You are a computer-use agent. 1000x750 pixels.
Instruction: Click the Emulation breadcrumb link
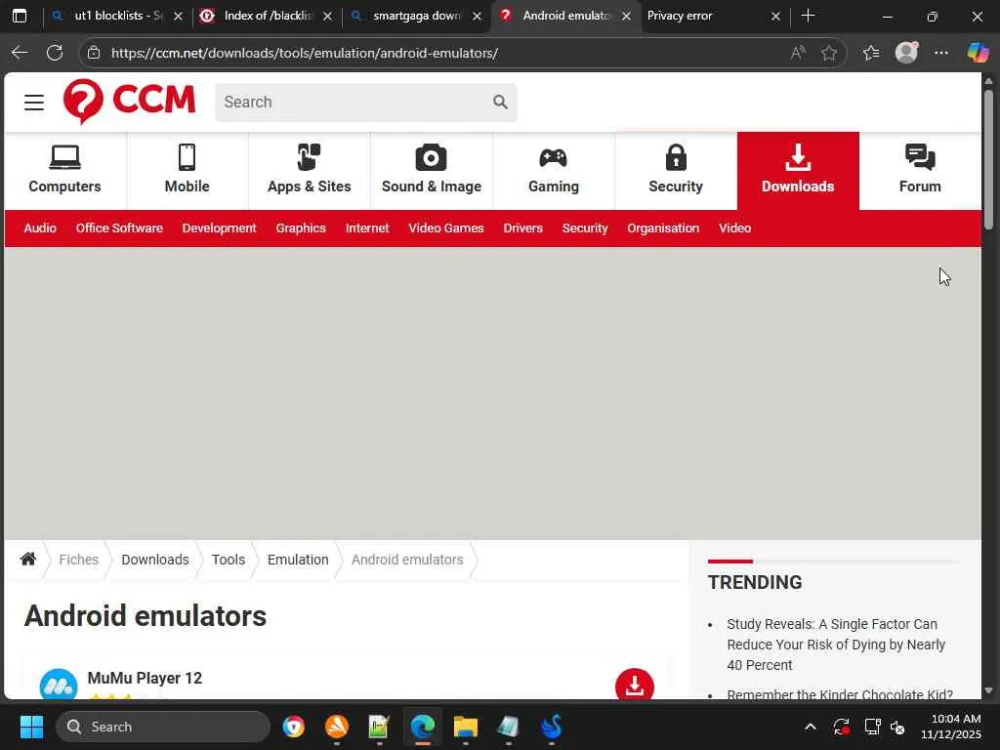(298, 560)
